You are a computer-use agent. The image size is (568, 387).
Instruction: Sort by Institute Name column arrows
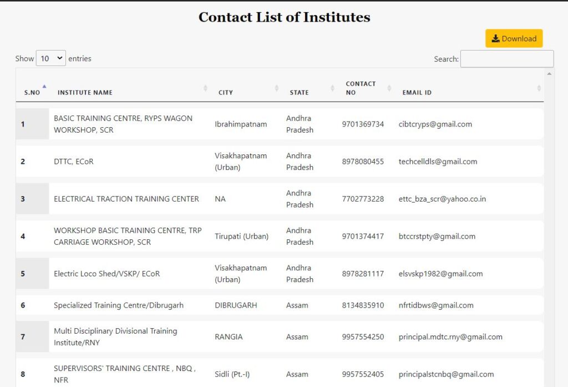pos(205,88)
